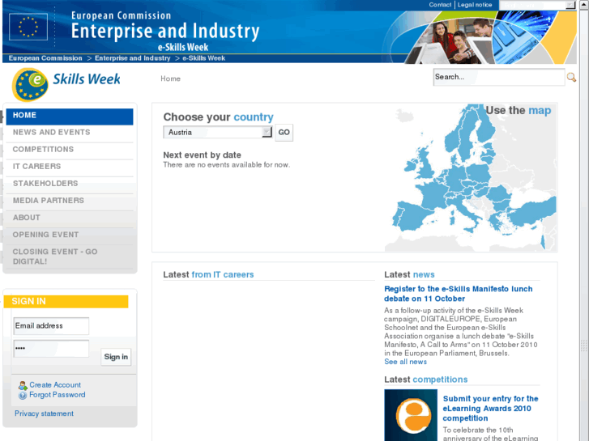The width and height of the screenshot is (589, 441).
Task: Click the search magnifier icon
Action: coord(571,78)
